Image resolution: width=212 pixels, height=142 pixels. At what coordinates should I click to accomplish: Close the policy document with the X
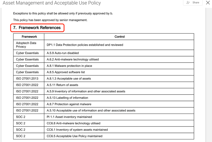point(208,3)
